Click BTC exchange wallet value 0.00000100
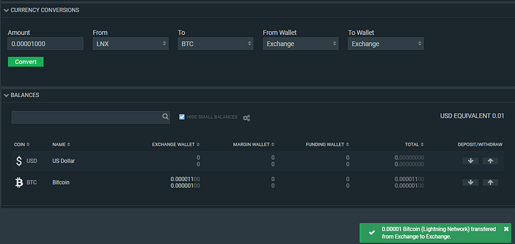The height and width of the screenshot is (244, 515). (185, 186)
